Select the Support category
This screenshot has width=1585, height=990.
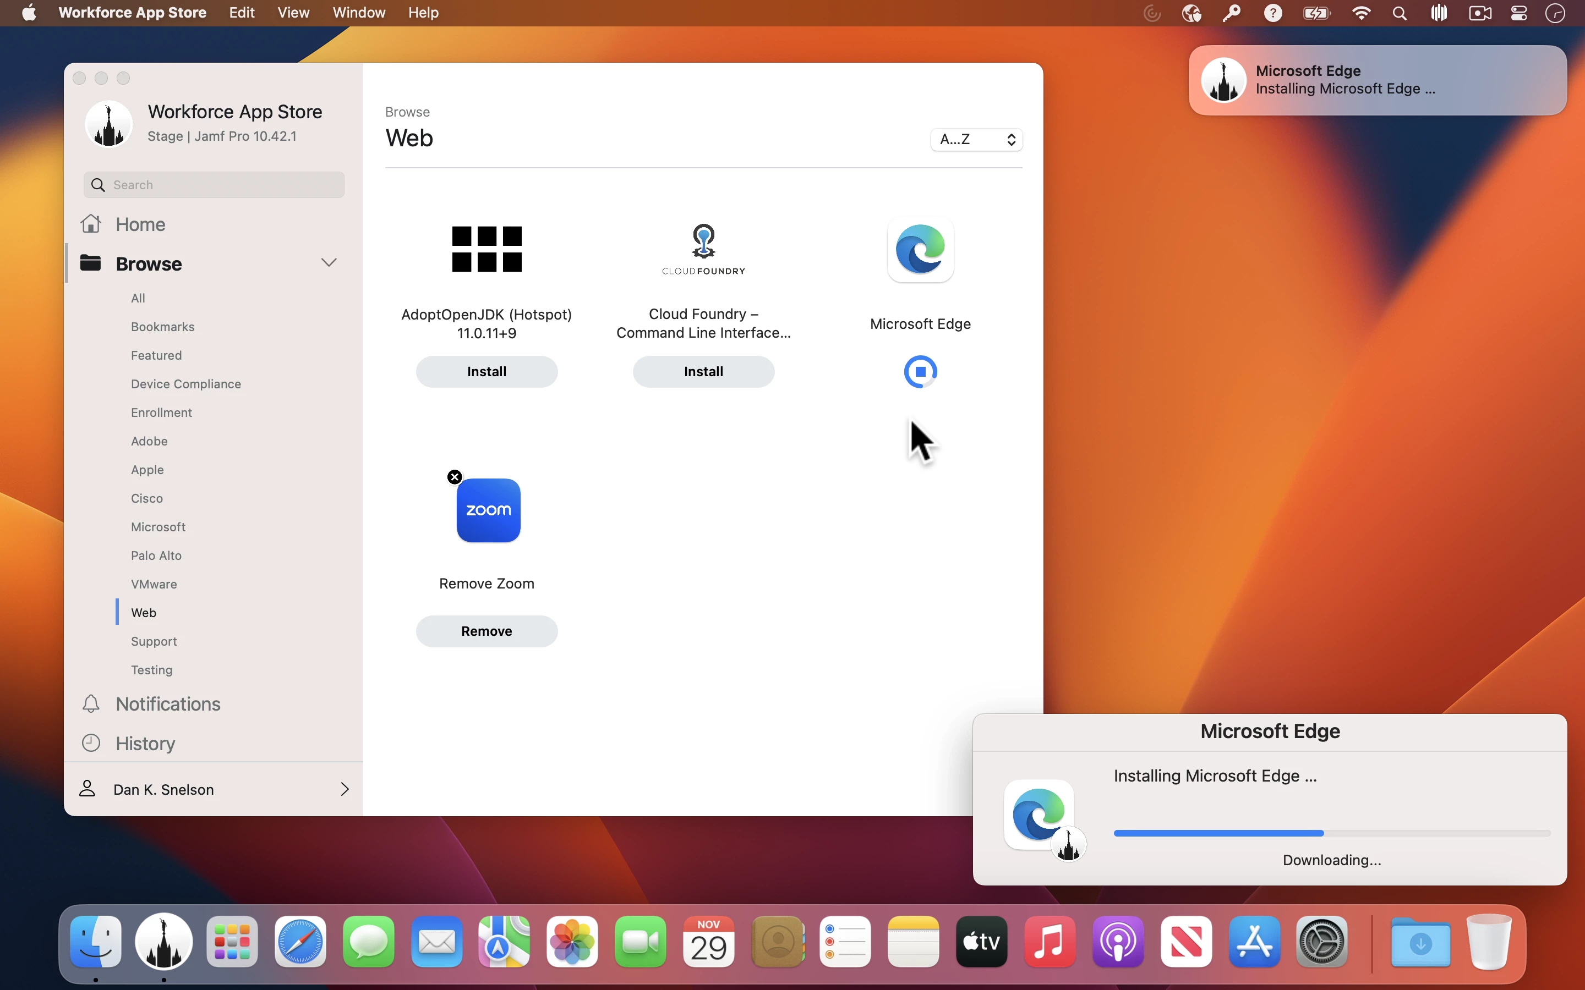pyautogui.click(x=154, y=641)
